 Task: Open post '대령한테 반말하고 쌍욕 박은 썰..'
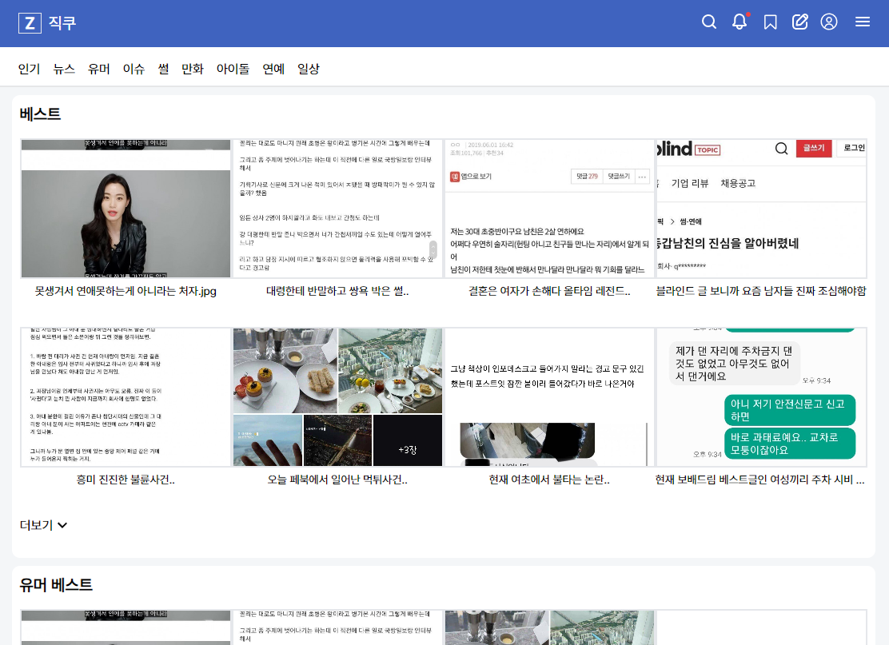tap(337, 291)
